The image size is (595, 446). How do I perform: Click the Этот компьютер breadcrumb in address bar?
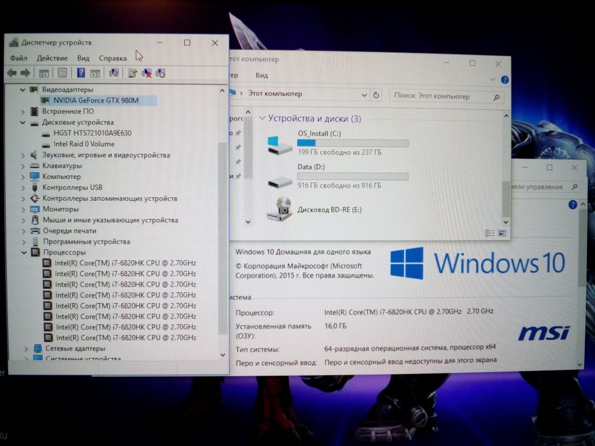[275, 93]
